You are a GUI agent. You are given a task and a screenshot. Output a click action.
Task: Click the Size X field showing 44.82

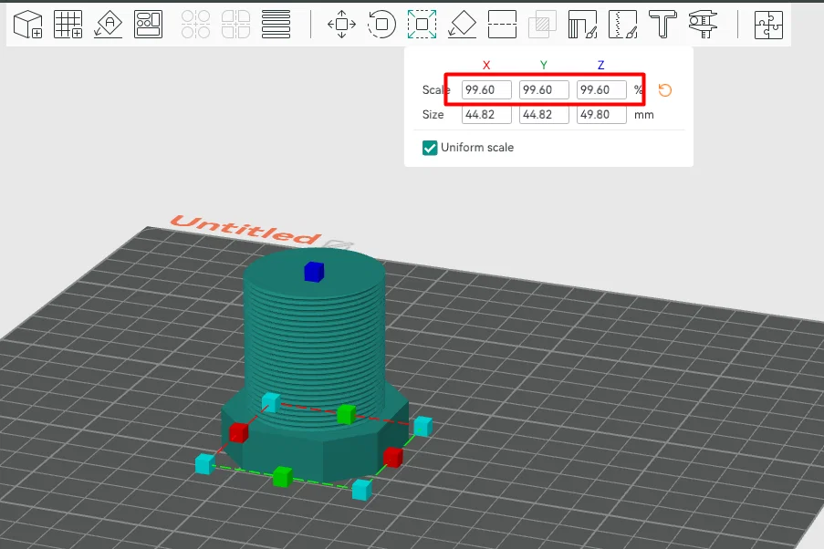click(486, 115)
